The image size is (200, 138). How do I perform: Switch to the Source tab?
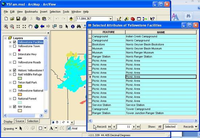coord(20,121)
